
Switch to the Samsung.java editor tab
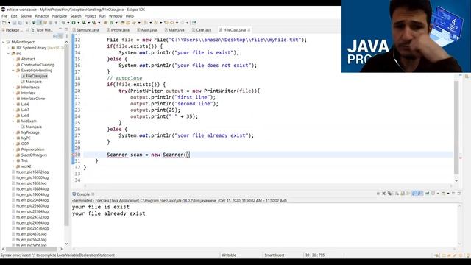pos(85,30)
